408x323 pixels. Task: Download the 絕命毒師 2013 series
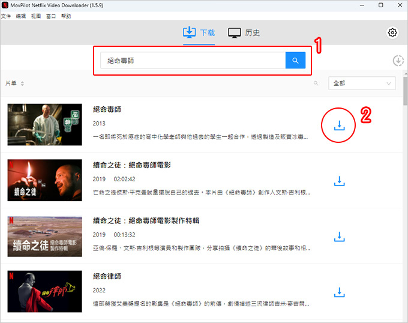pos(339,125)
